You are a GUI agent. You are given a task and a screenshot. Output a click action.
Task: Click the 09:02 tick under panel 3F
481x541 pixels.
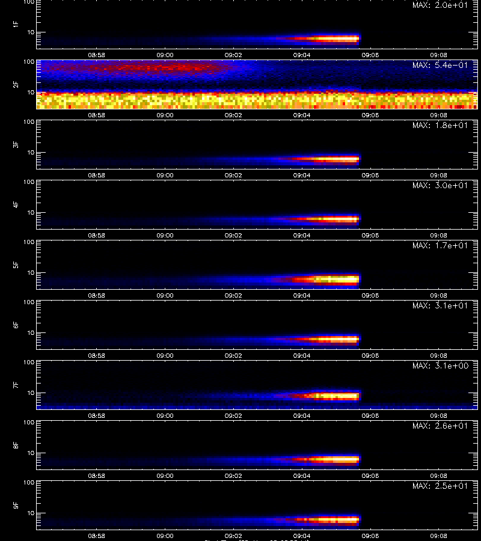pos(233,176)
